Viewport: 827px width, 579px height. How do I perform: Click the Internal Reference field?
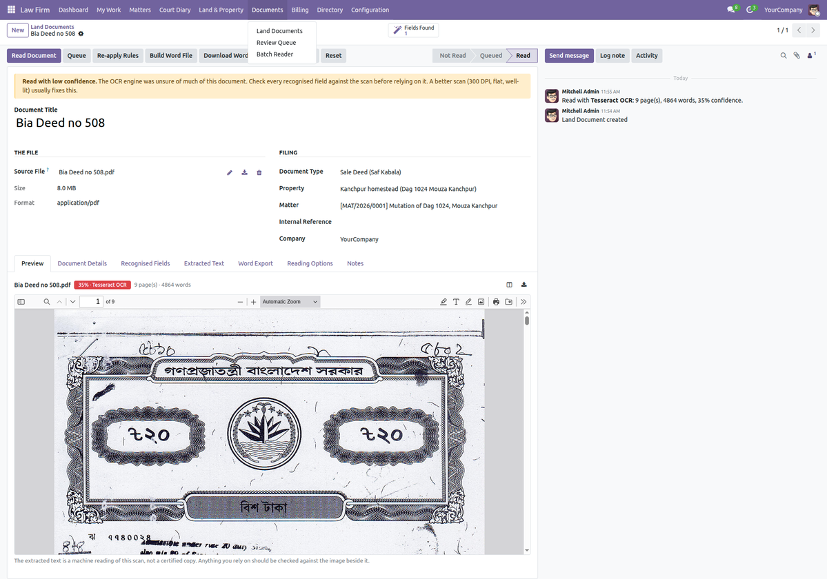pos(435,223)
